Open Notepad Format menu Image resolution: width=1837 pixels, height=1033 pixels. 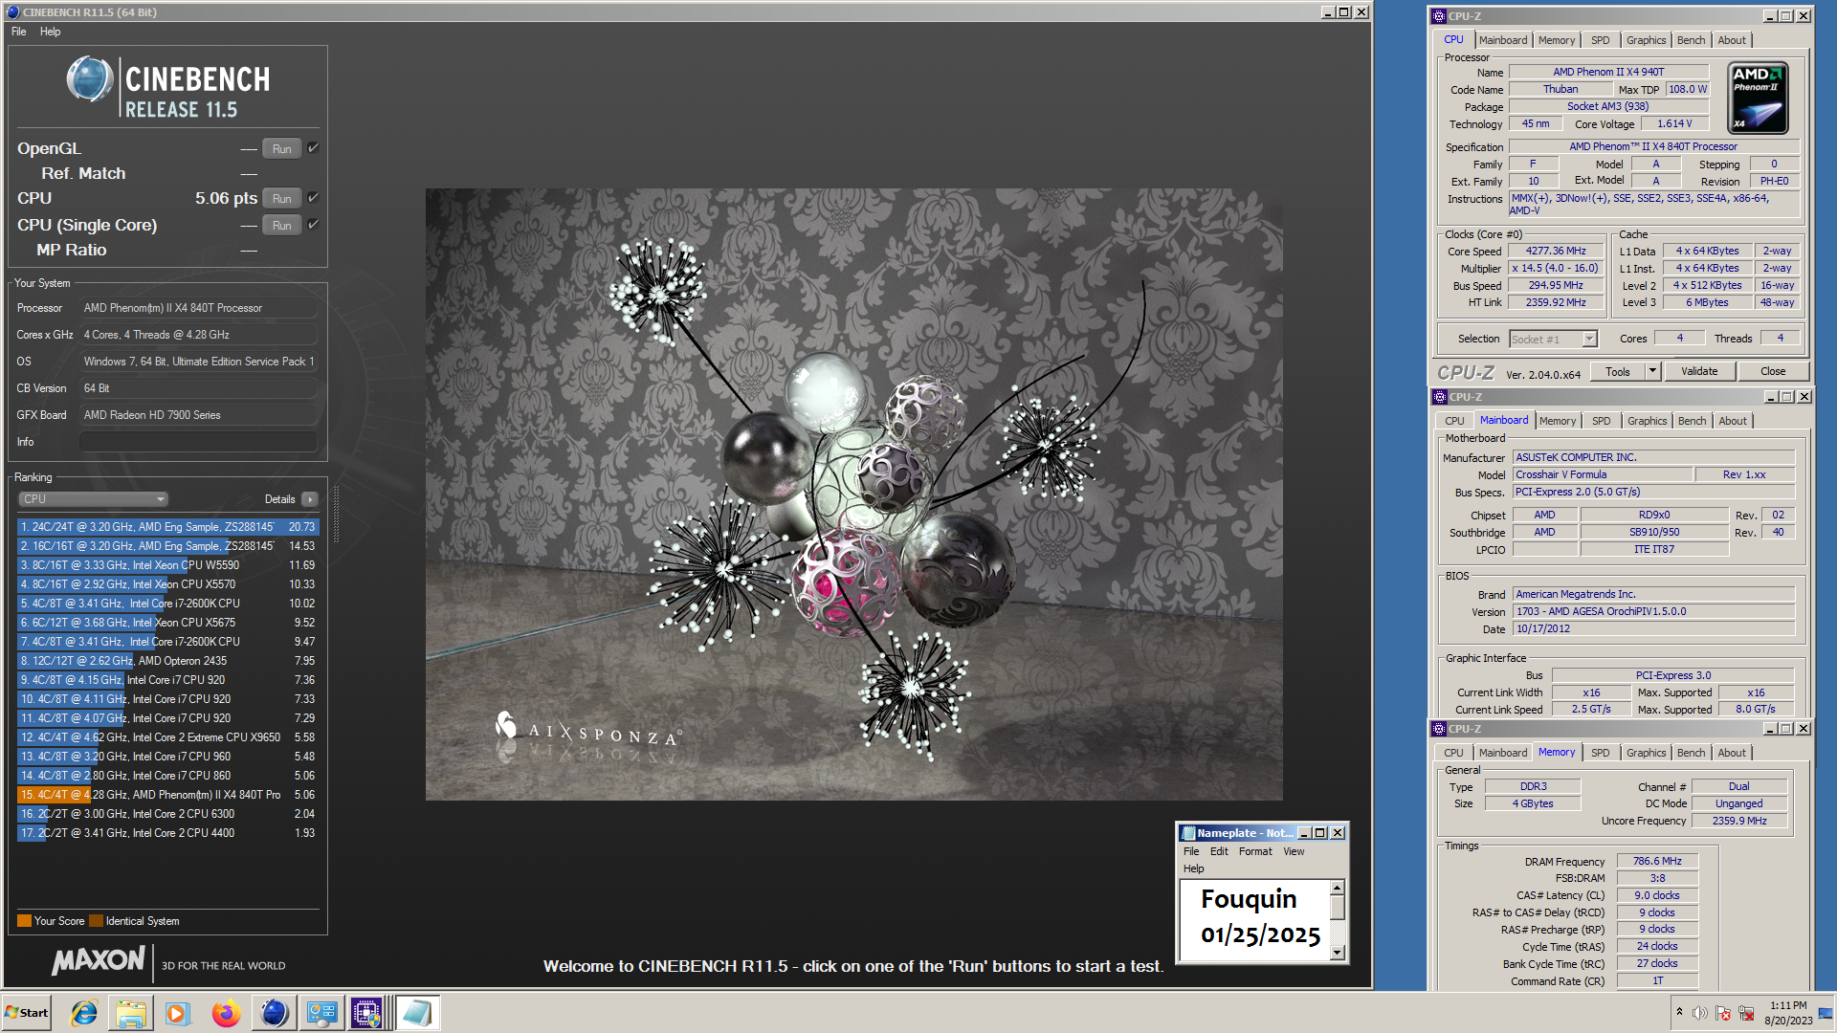click(1255, 851)
